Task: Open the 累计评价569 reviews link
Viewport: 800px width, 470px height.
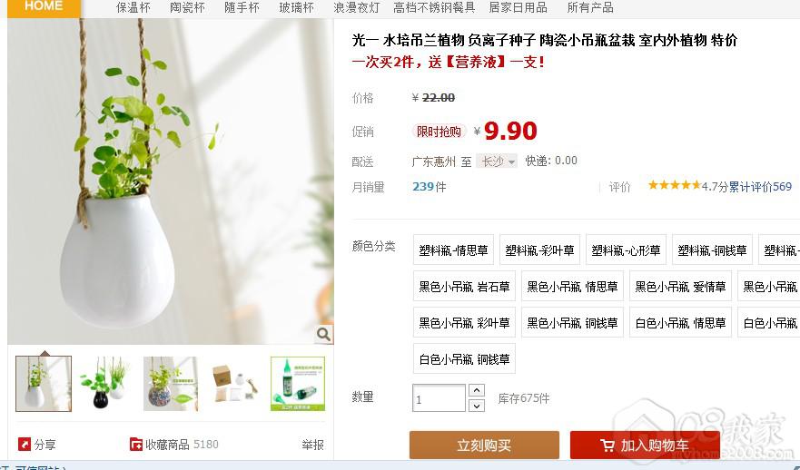Action: [760, 187]
